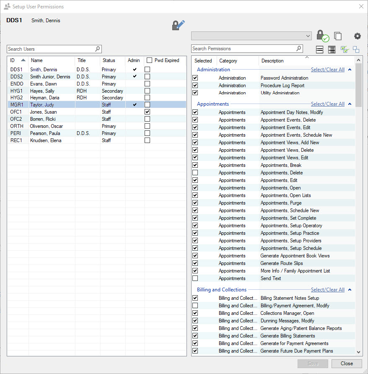This screenshot has width=368, height=374.
Task: Click the green checkmark select-all icon
Action: pyautogui.click(x=345, y=49)
